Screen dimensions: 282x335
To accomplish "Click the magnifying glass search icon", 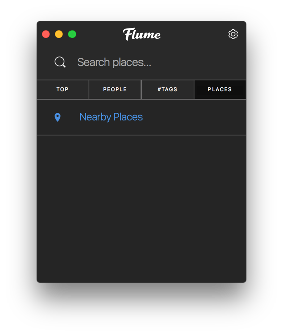I will click(60, 62).
